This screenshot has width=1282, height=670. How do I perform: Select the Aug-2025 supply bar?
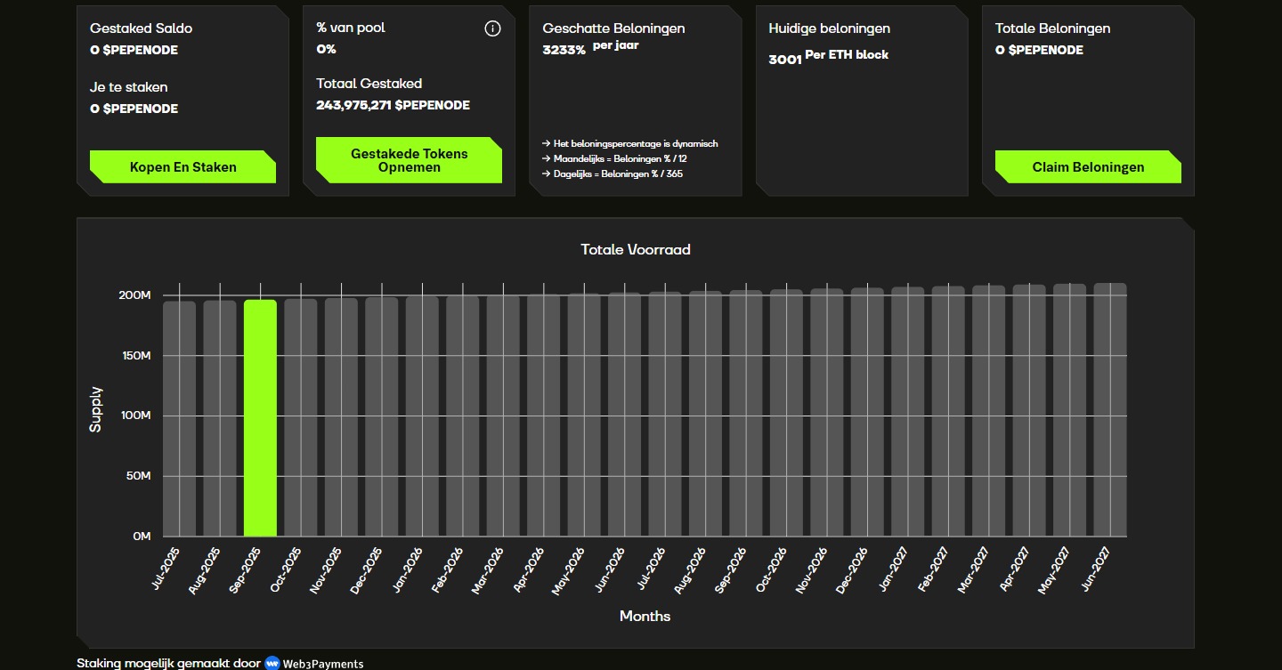pyautogui.click(x=220, y=418)
